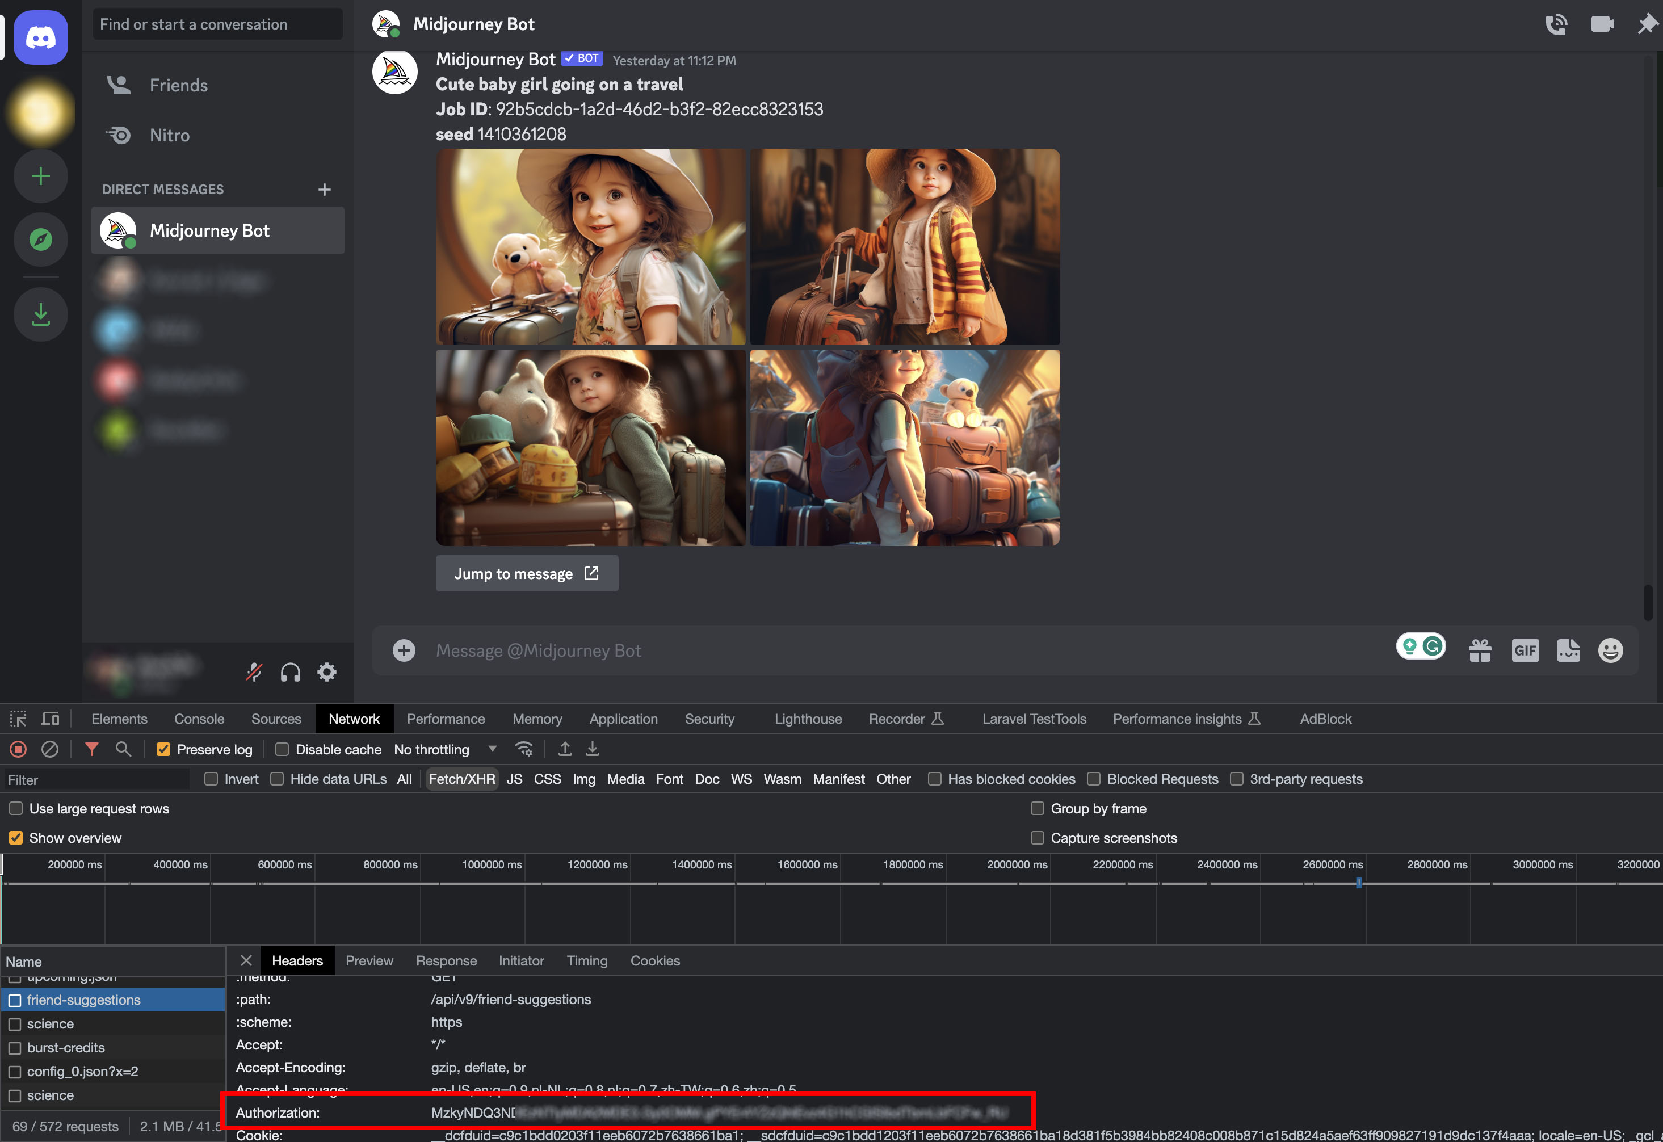This screenshot has width=1663, height=1142.
Task: Open the Response tab of request
Action: point(446,961)
